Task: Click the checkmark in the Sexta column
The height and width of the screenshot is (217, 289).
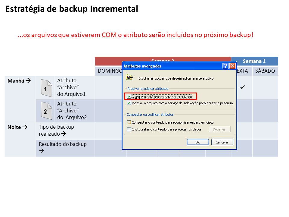Action: [243, 87]
